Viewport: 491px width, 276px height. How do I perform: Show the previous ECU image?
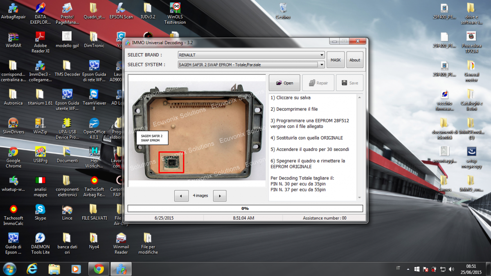click(181, 196)
